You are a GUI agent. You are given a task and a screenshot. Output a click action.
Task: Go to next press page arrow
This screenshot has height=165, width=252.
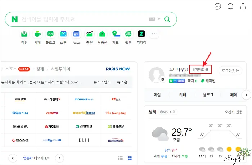[x=60, y=158]
